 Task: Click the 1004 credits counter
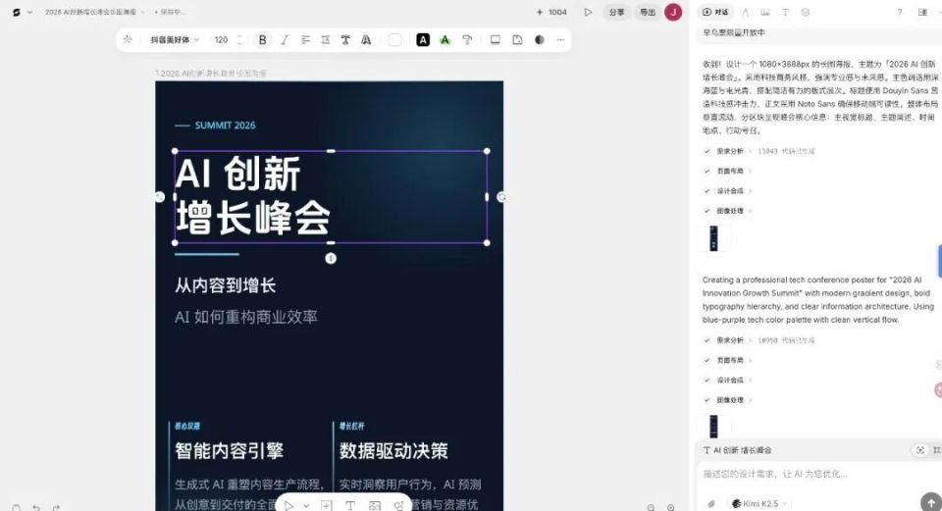(552, 12)
